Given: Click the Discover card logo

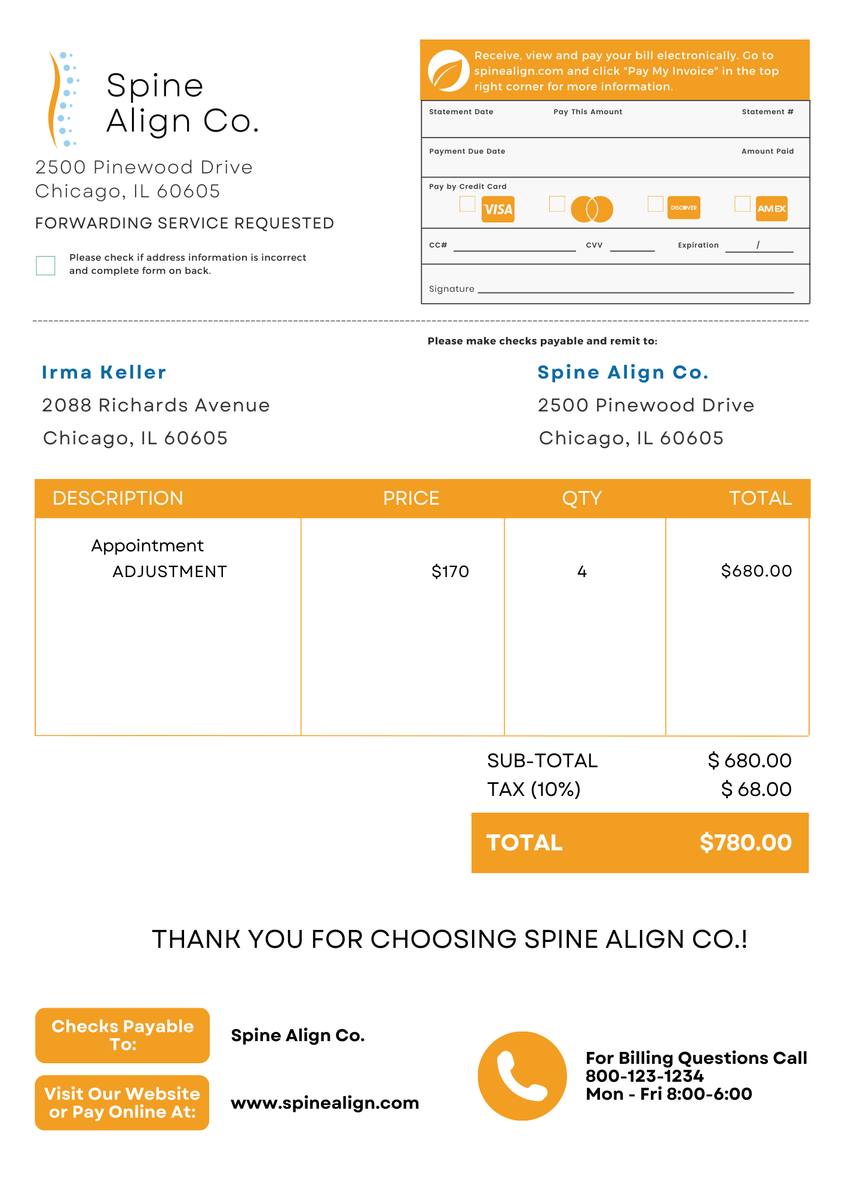Looking at the screenshot, I should point(684,208).
